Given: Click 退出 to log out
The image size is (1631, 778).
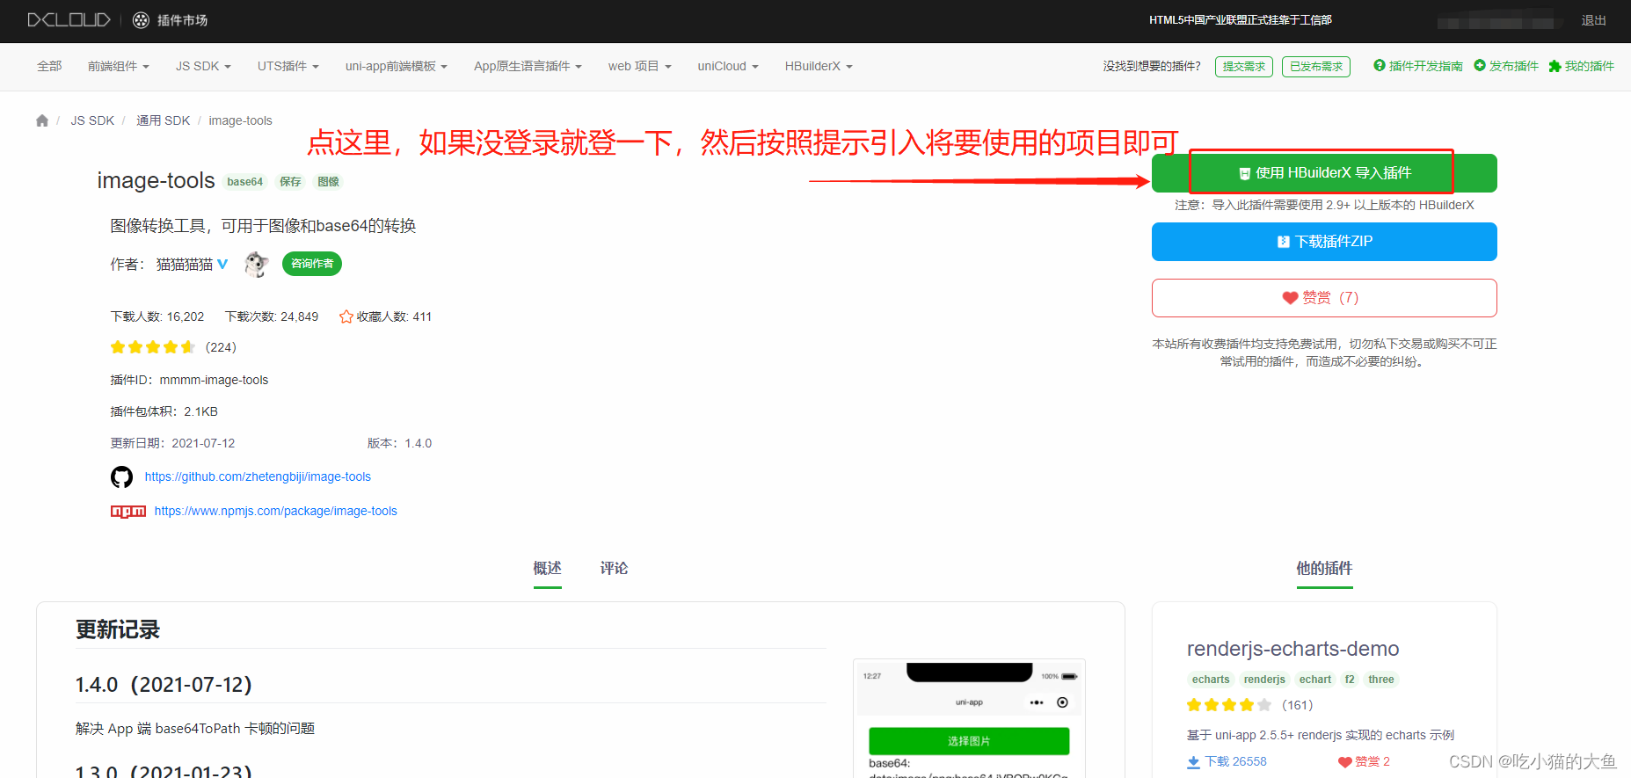Looking at the screenshot, I should tap(1593, 20).
